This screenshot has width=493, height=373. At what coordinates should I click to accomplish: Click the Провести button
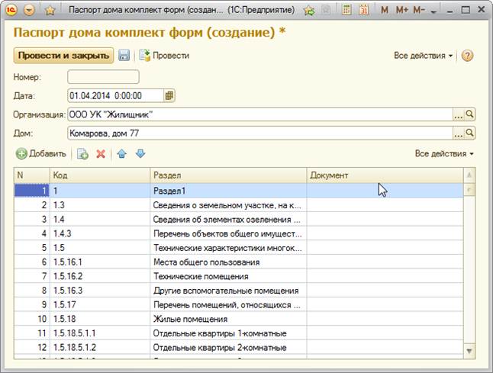point(164,56)
